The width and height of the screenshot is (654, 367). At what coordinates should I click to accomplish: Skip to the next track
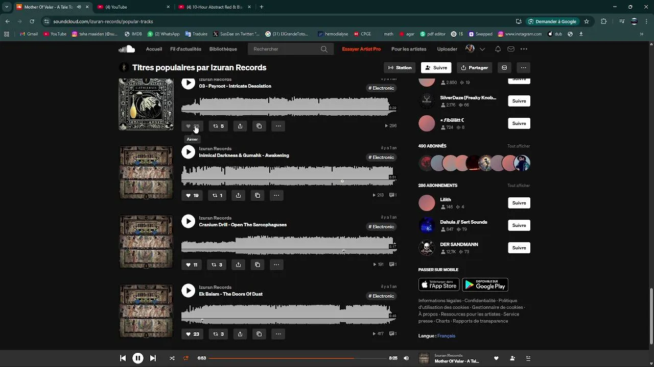pyautogui.click(x=153, y=358)
